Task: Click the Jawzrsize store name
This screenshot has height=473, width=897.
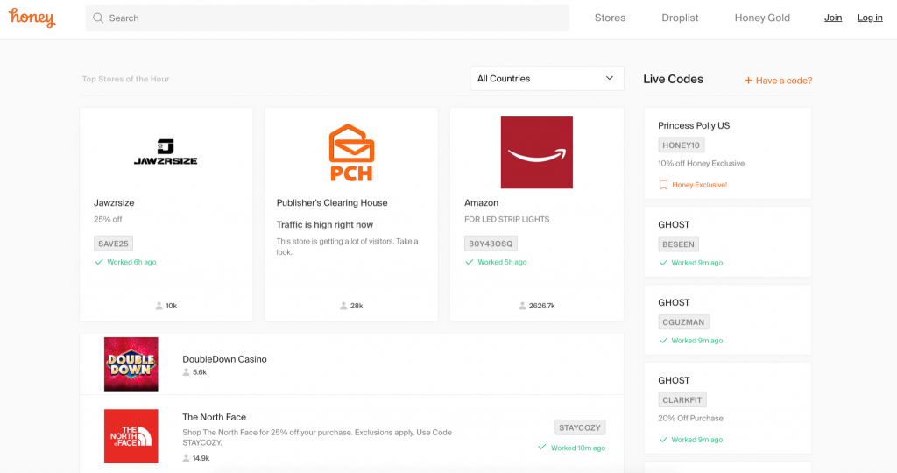Action: coord(114,202)
